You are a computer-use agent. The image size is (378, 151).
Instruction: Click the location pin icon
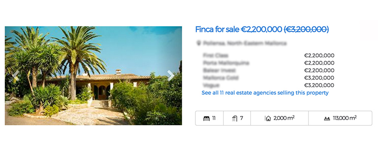[199, 43]
